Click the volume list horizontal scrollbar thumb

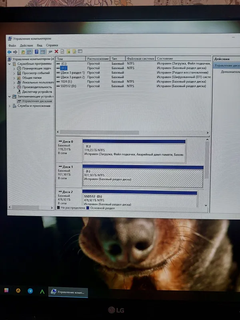click(99, 132)
